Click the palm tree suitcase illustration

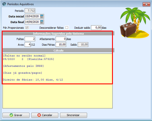click(135, 23)
